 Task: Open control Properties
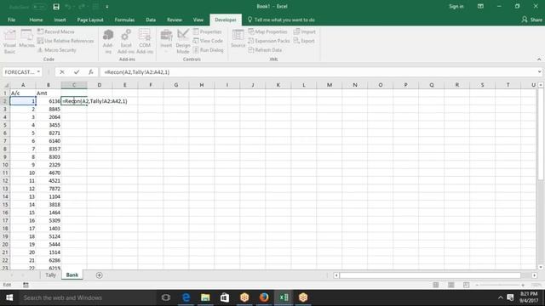[x=208, y=31]
